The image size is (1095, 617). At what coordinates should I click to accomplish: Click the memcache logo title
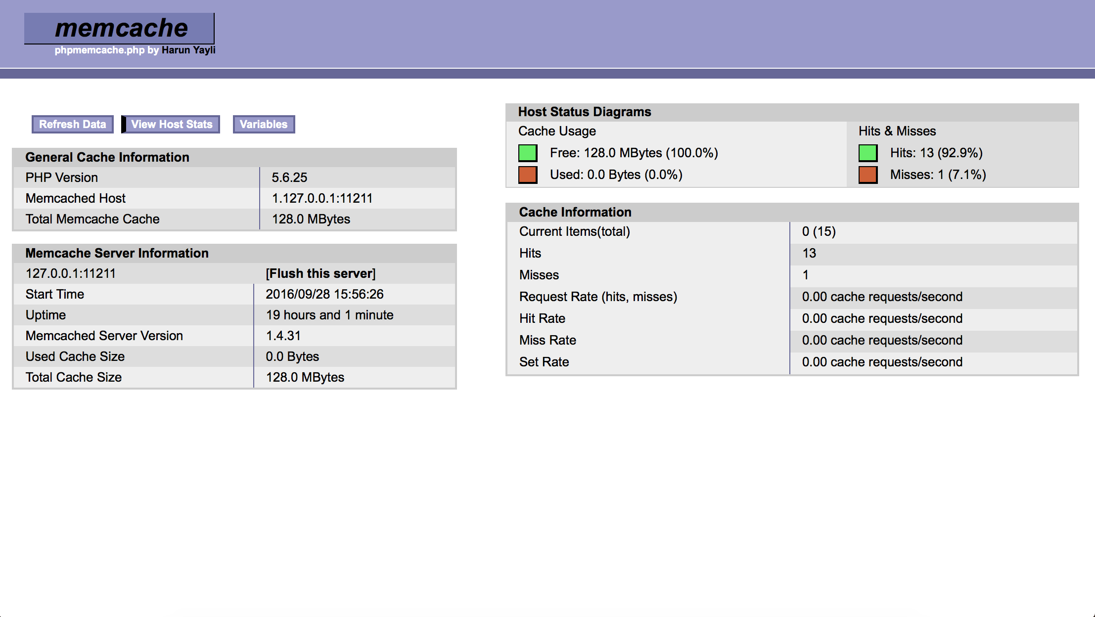pos(121,28)
